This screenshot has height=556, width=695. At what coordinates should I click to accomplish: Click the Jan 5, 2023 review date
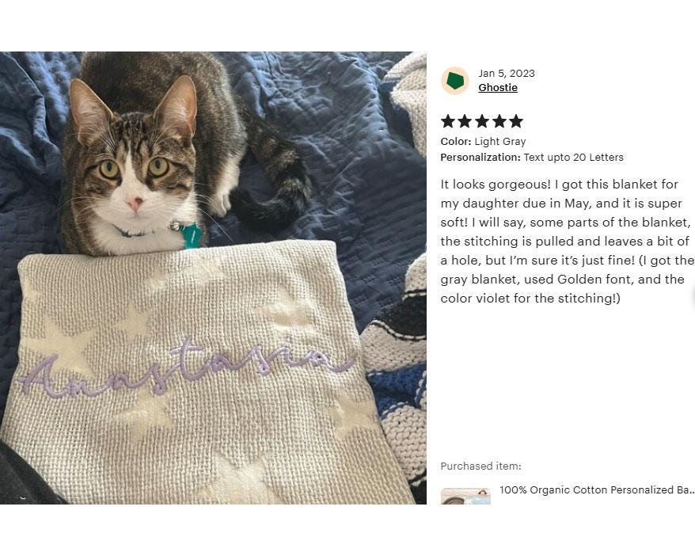click(506, 73)
